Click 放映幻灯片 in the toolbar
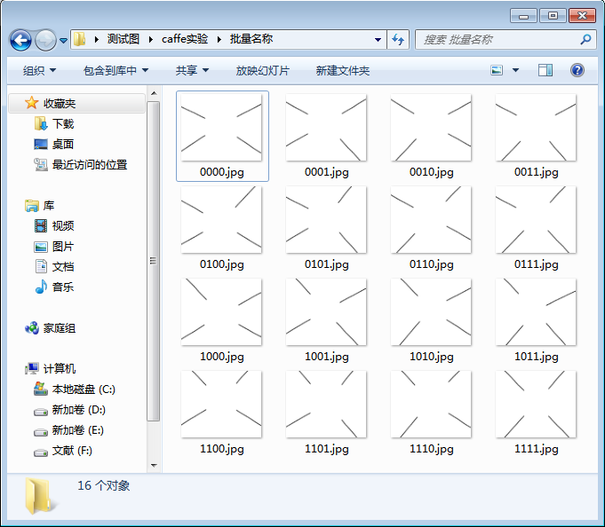The image size is (605, 527). tap(263, 70)
